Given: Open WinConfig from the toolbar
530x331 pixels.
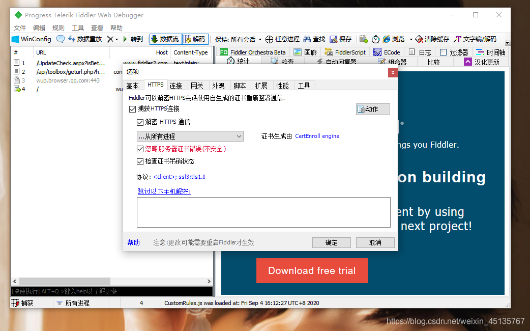Looking at the screenshot, I should [31, 39].
